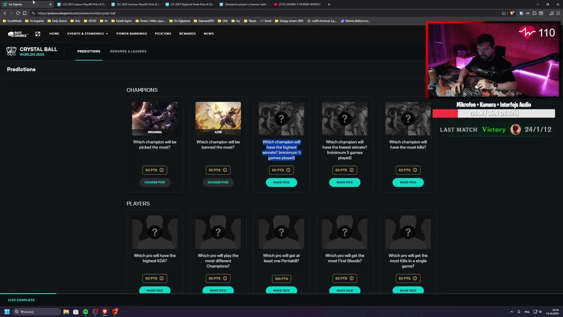The height and width of the screenshot is (317, 563).
Task: Open the Gmail bookmark
Action: [266, 21]
